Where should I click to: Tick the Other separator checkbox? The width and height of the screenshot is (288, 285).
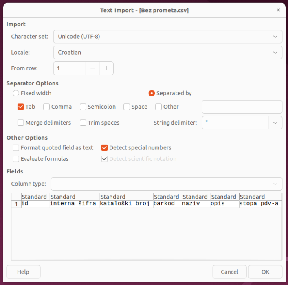point(158,107)
